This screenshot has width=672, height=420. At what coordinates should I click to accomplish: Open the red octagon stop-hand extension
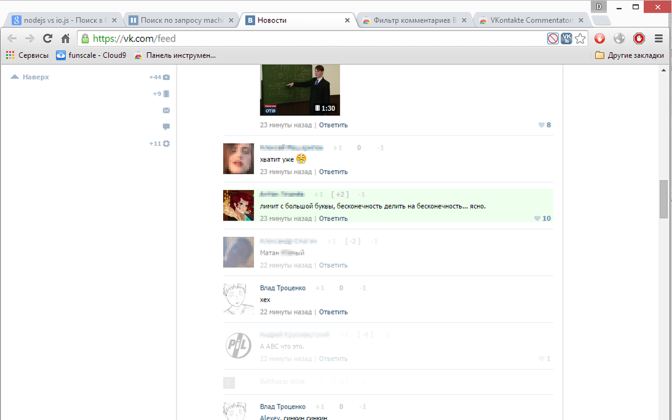639,38
